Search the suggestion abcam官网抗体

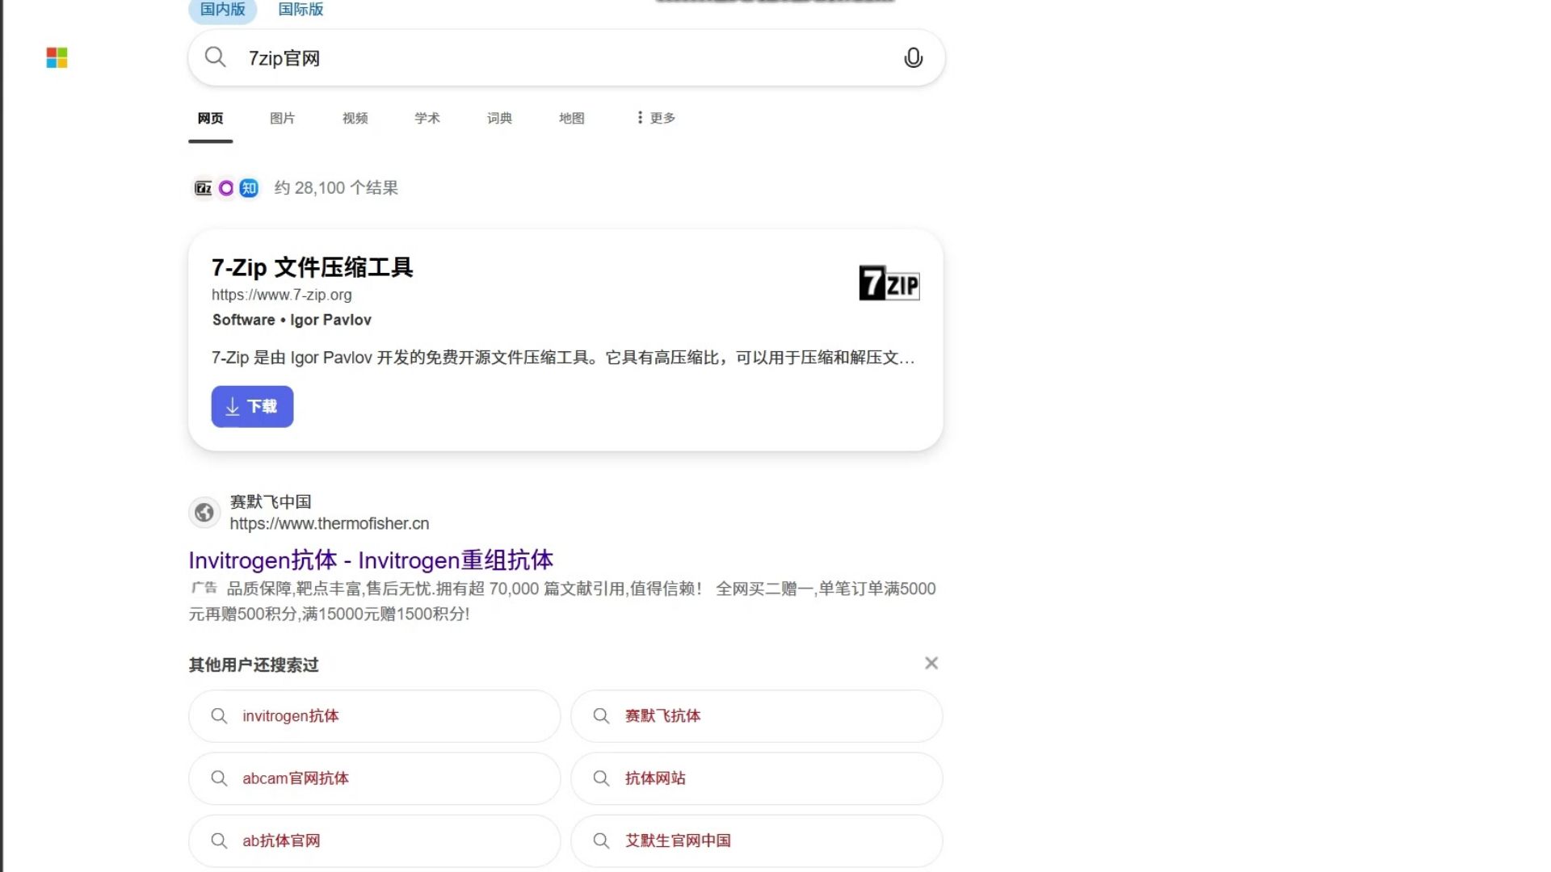pos(374,778)
